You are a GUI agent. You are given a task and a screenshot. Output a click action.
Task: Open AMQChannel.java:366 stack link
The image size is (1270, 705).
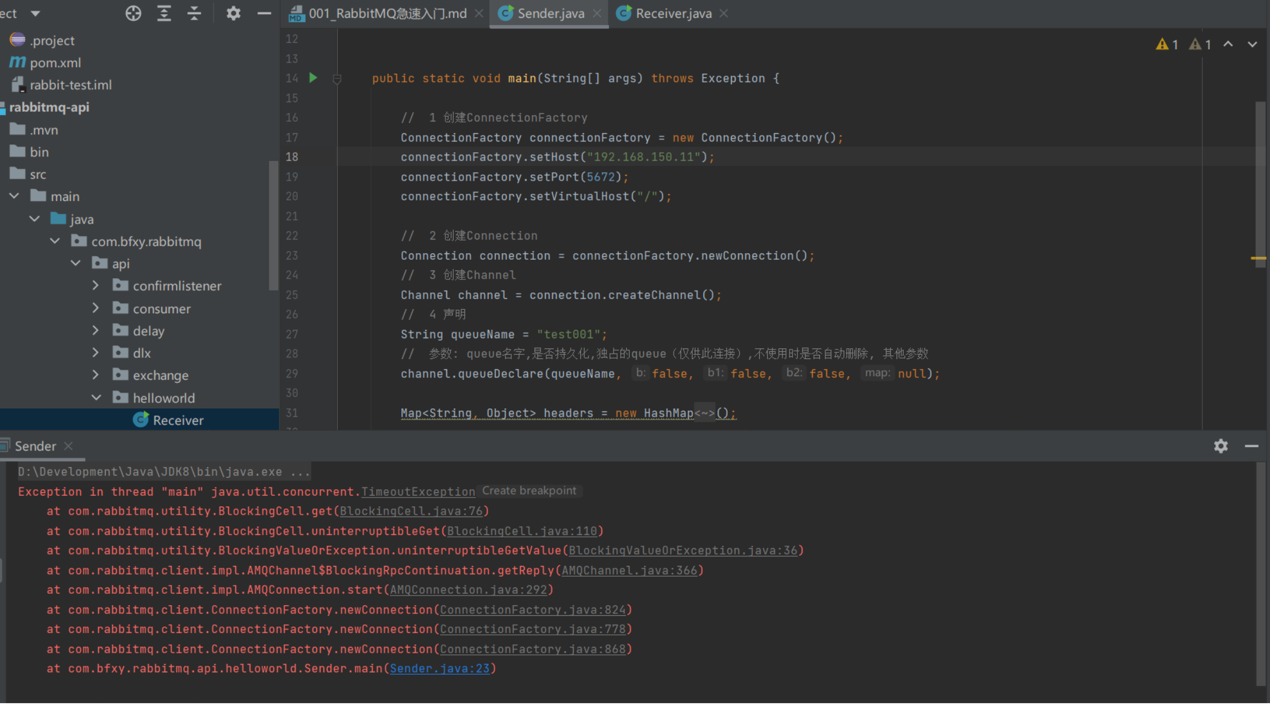[x=629, y=571]
